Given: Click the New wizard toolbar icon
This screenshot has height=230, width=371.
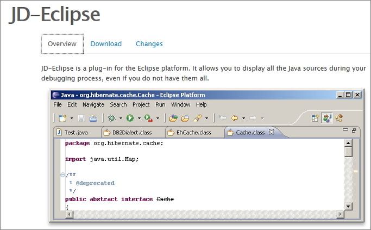Looking at the screenshot, I should [x=62, y=118].
